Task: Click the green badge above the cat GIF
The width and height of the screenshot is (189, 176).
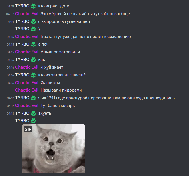Action: point(33,121)
